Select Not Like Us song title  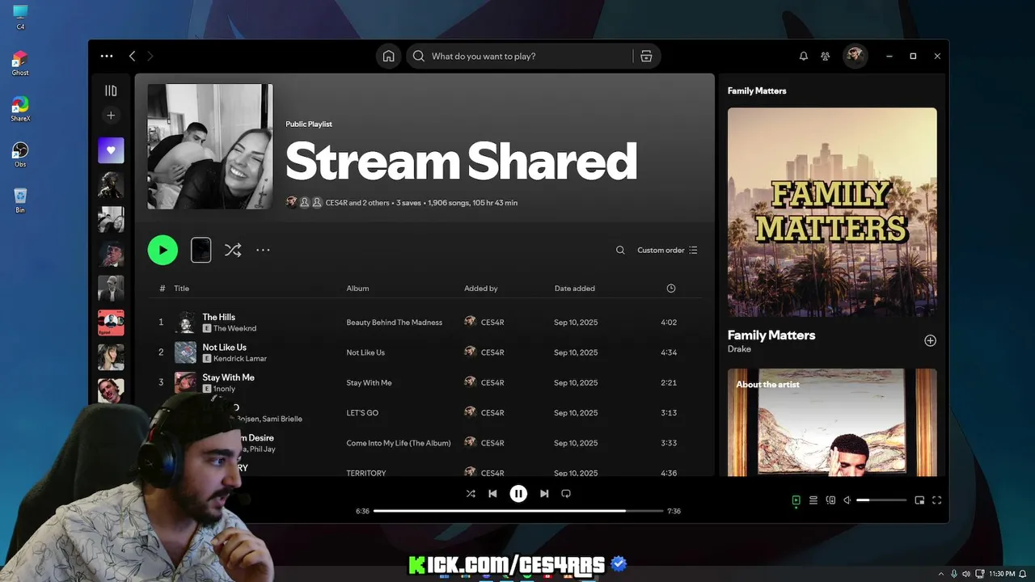(x=224, y=348)
